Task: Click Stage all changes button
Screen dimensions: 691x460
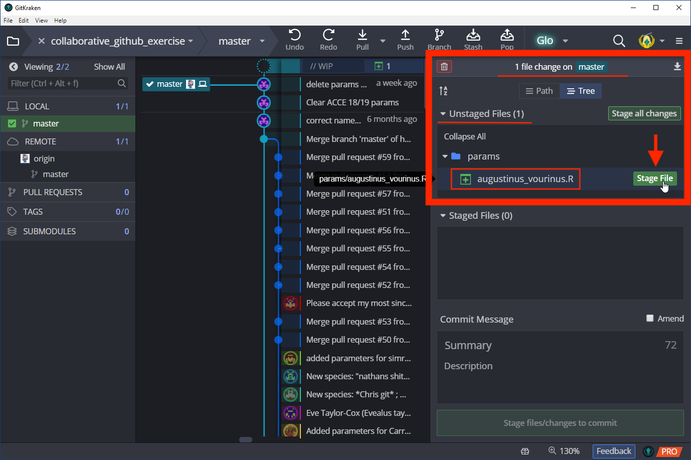Action: click(x=644, y=113)
